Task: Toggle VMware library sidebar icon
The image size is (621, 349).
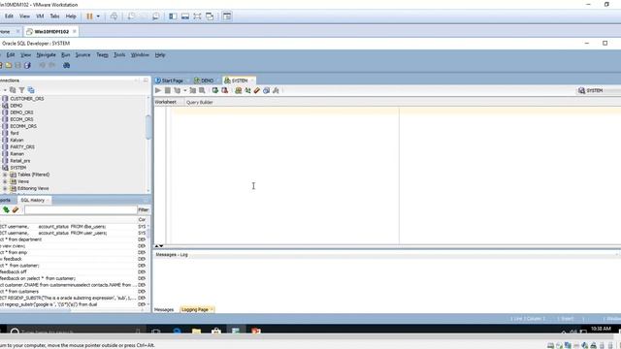Action: (x=173, y=16)
